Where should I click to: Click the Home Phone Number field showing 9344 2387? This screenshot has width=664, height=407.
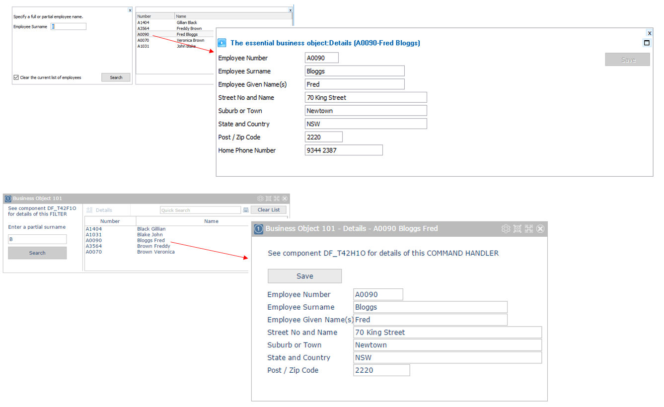coord(344,150)
